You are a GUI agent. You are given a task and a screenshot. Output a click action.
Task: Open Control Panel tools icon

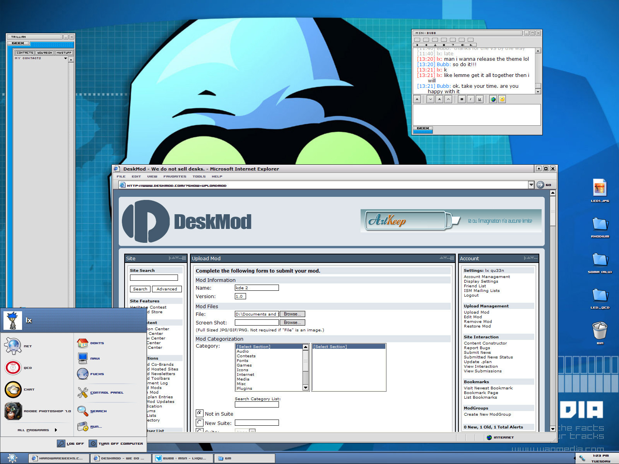[x=82, y=392]
